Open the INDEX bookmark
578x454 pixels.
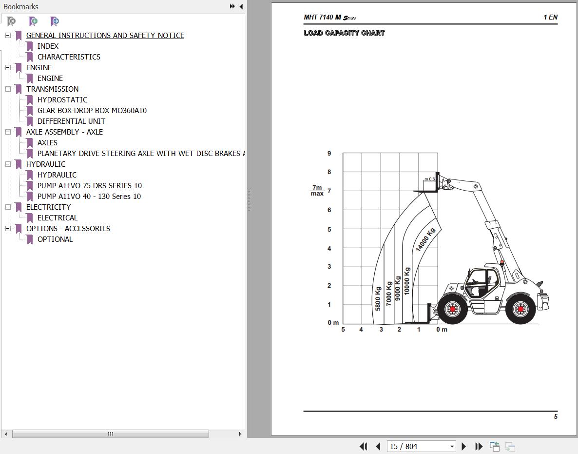tap(48, 46)
